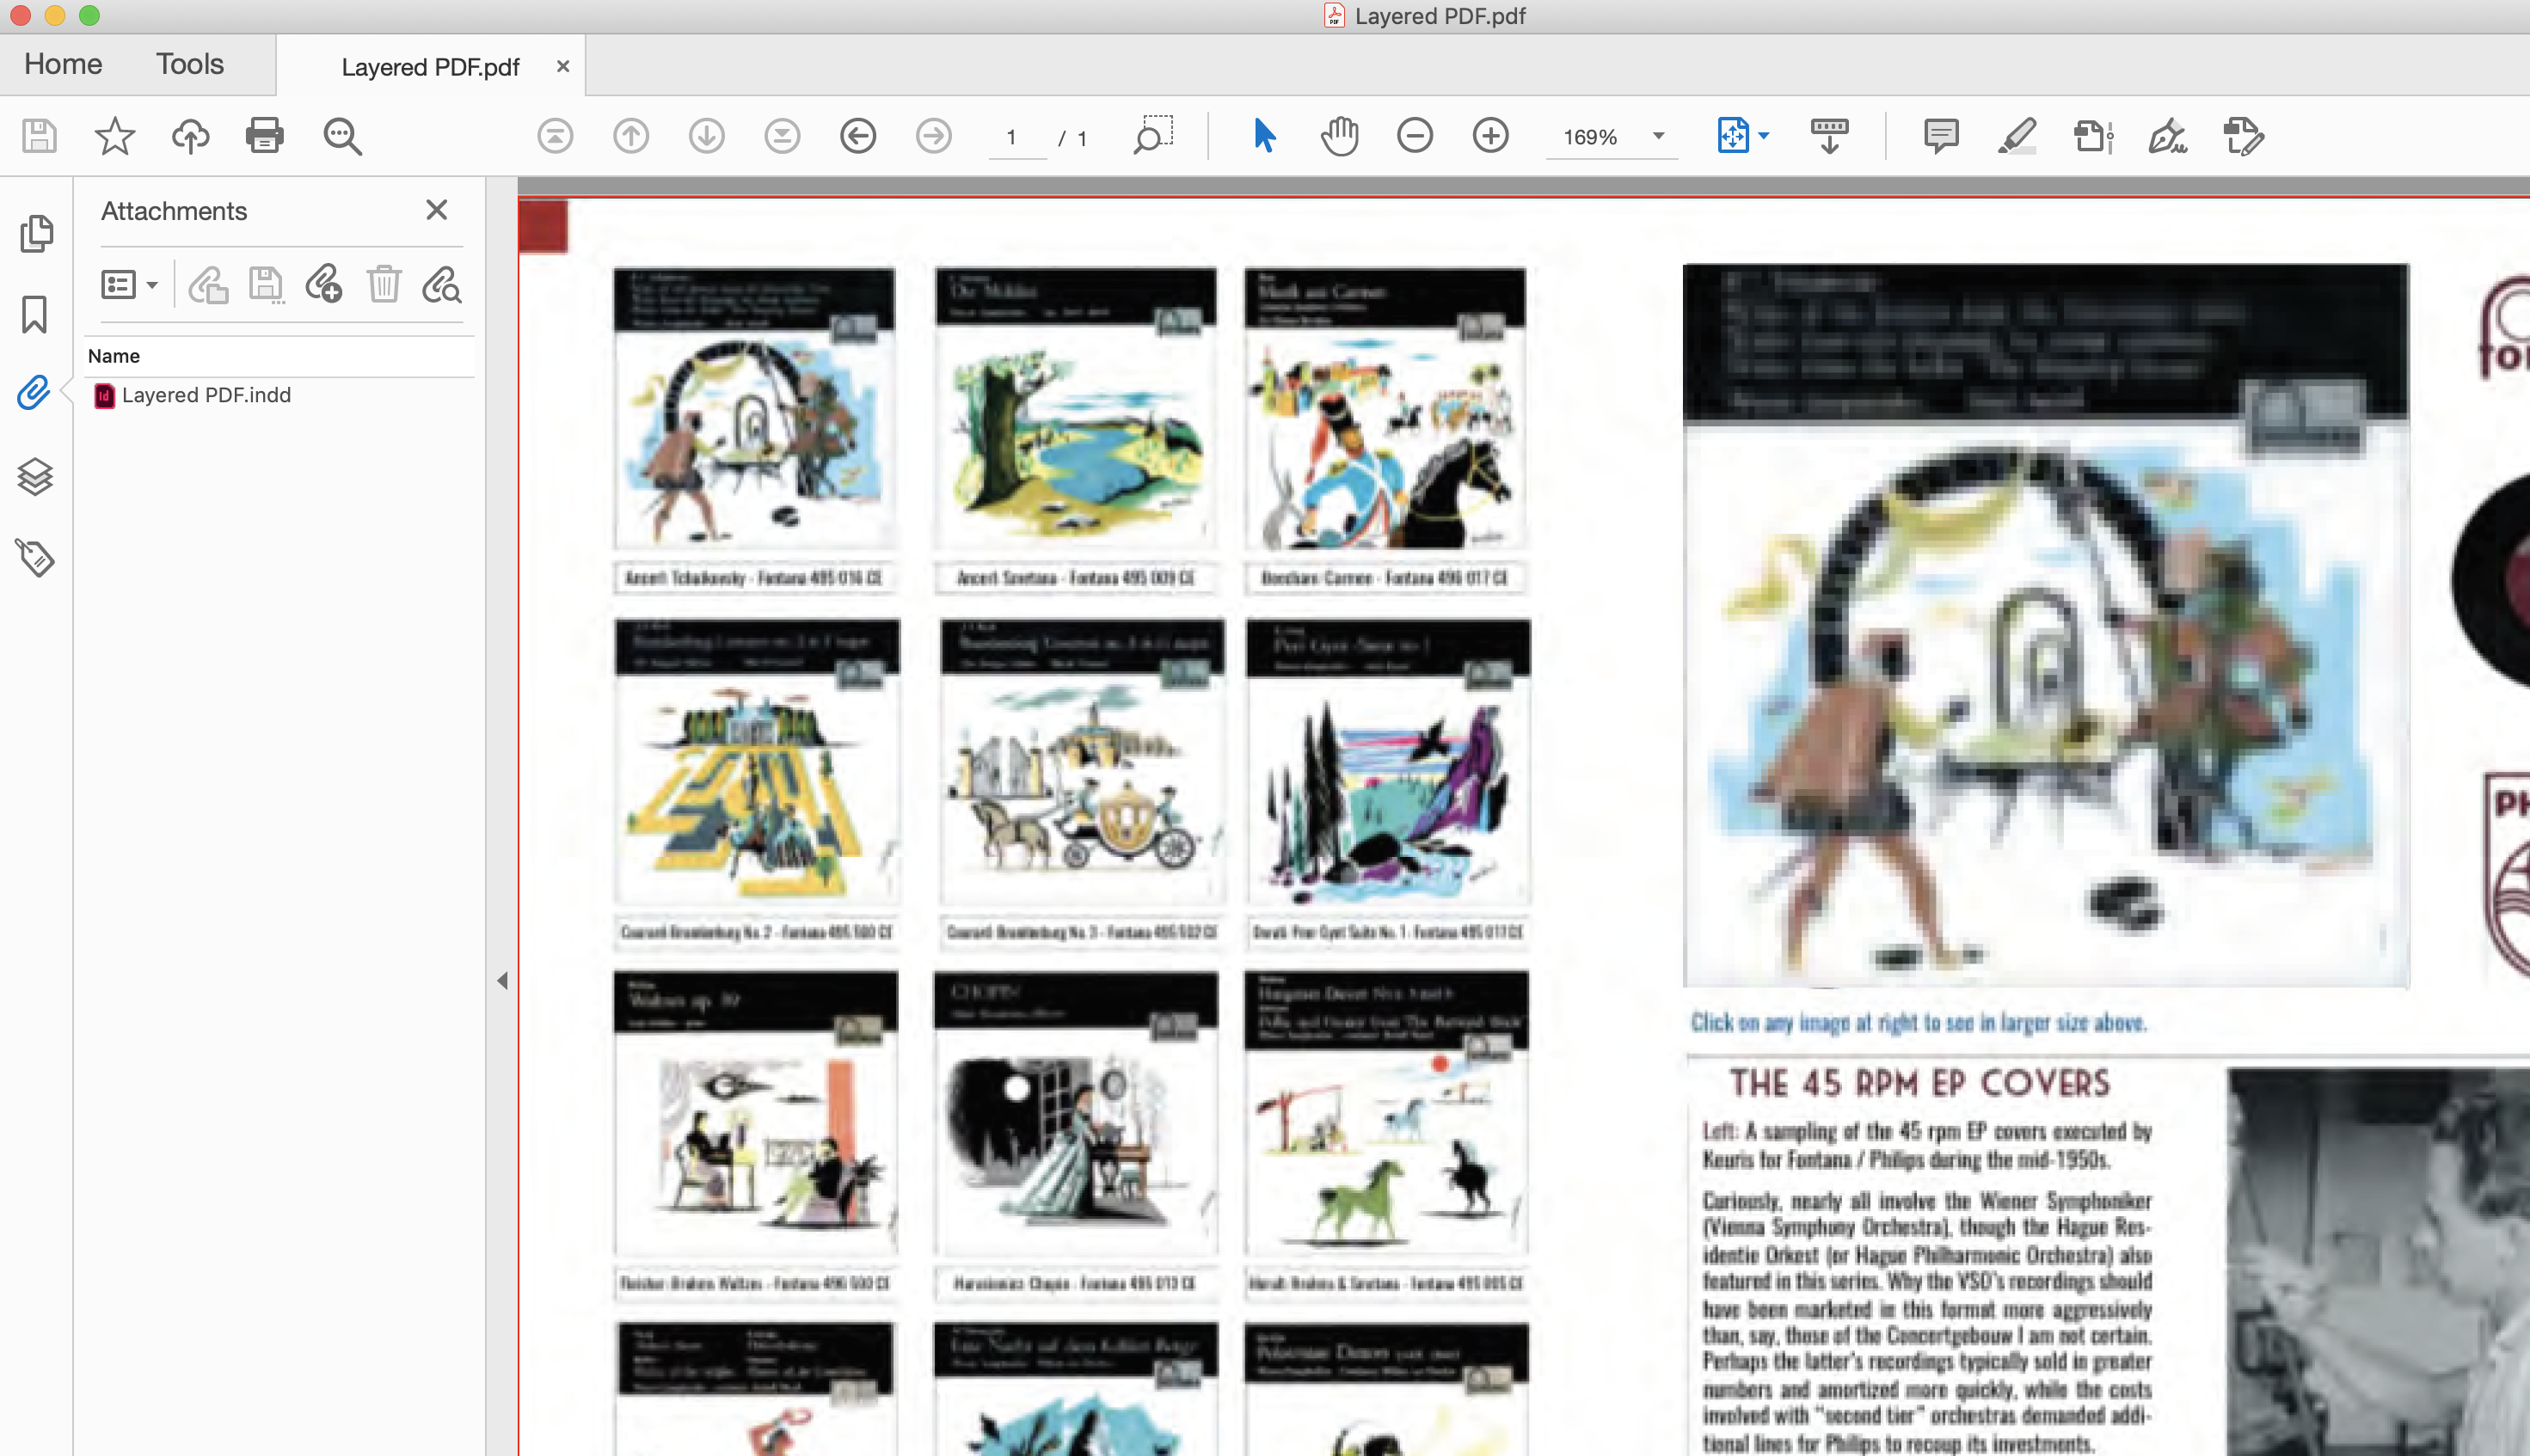Expand the fit page options dropdown
Viewport: 2530px width, 1456px height.
point(1764,136)
